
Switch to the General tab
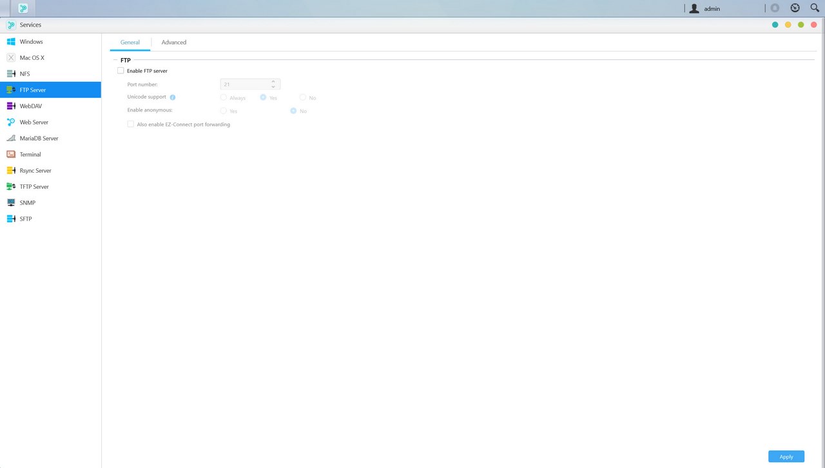[130, 43]
